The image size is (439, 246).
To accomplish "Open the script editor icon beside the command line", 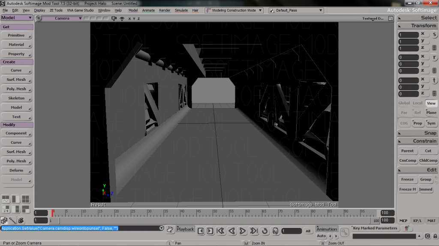I will click(170, 230).
